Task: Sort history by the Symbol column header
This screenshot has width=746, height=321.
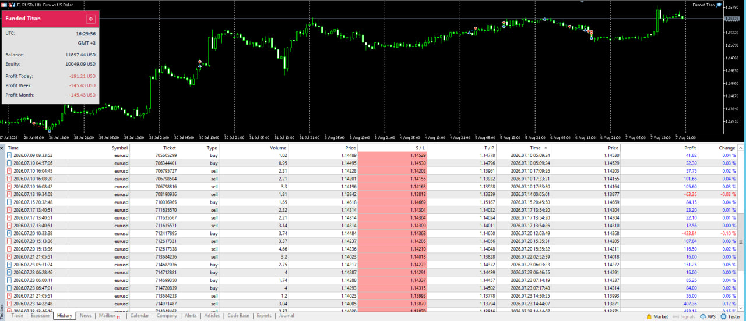Action: pos(98,148)
